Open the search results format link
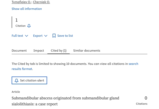Viewport: 159px width, 109px height. point(133,64)
